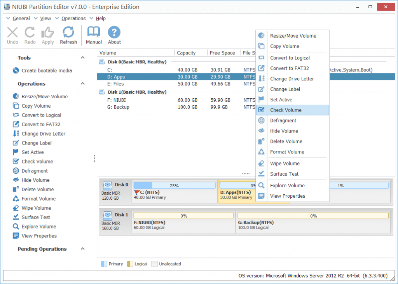398x284 pixels.
Task: Choose Check Volume from the context menu
Action: [286, 110]
